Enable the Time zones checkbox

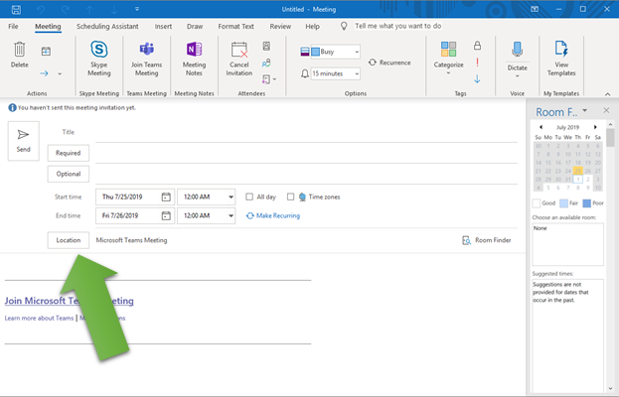[x=290, y=197]
